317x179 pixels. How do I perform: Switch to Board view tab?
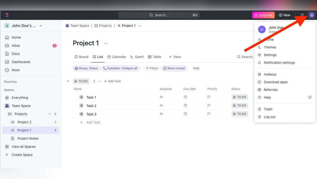[81, 57]
